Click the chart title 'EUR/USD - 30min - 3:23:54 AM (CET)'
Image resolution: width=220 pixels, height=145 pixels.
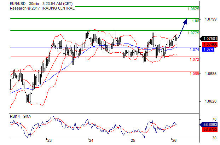(41, 4)
